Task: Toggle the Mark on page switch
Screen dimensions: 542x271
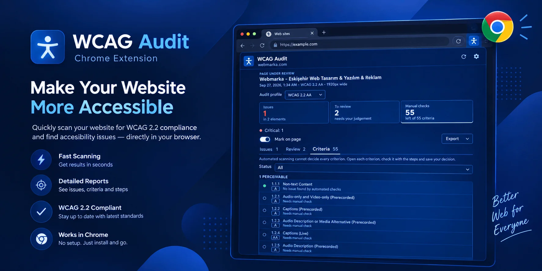Action: [265, 139]
